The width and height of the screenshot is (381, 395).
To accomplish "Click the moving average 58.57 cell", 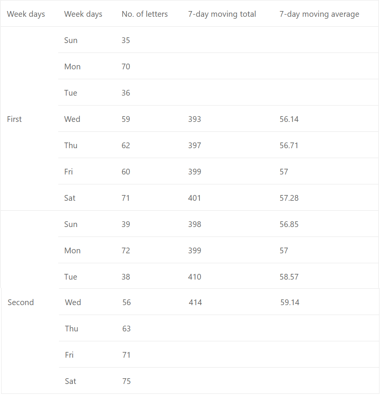I will coord(289,277).
